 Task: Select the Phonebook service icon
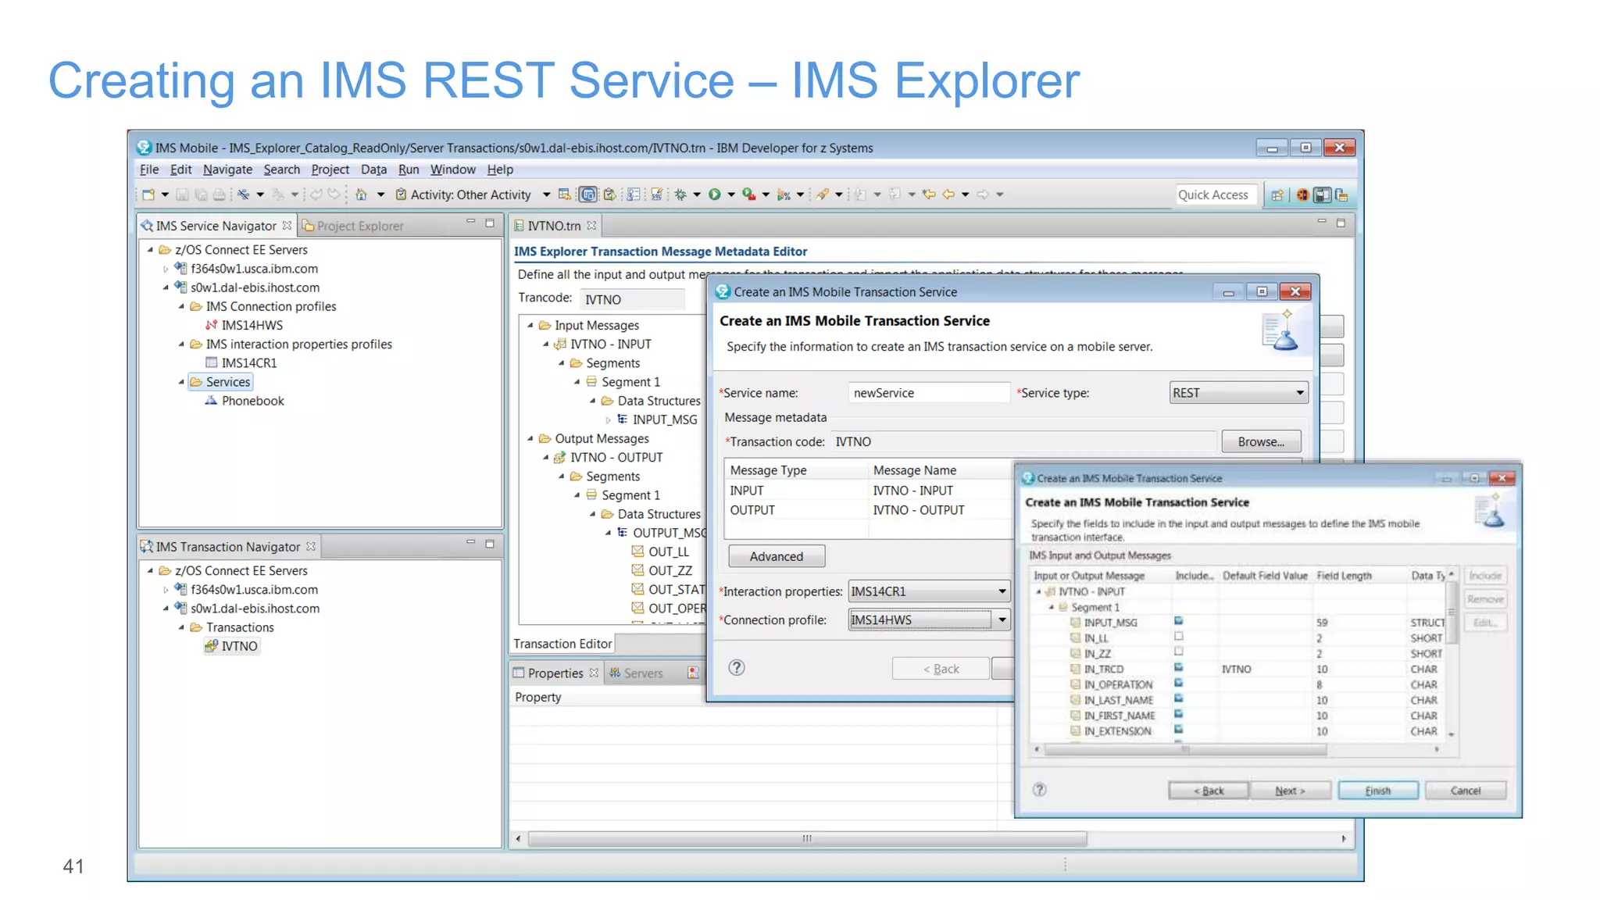pyautogui.click(x=211, y=401)
